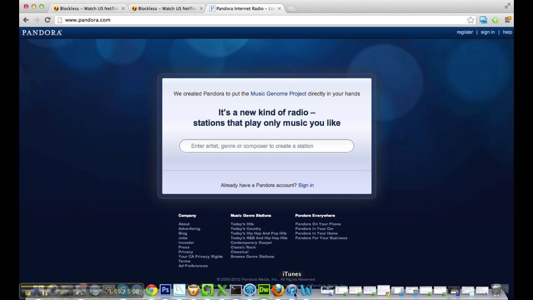The height and width of the screenshot is (300, 533).
Task: Open Today's R&B And Hip Hop Hits
Action: 259,238
